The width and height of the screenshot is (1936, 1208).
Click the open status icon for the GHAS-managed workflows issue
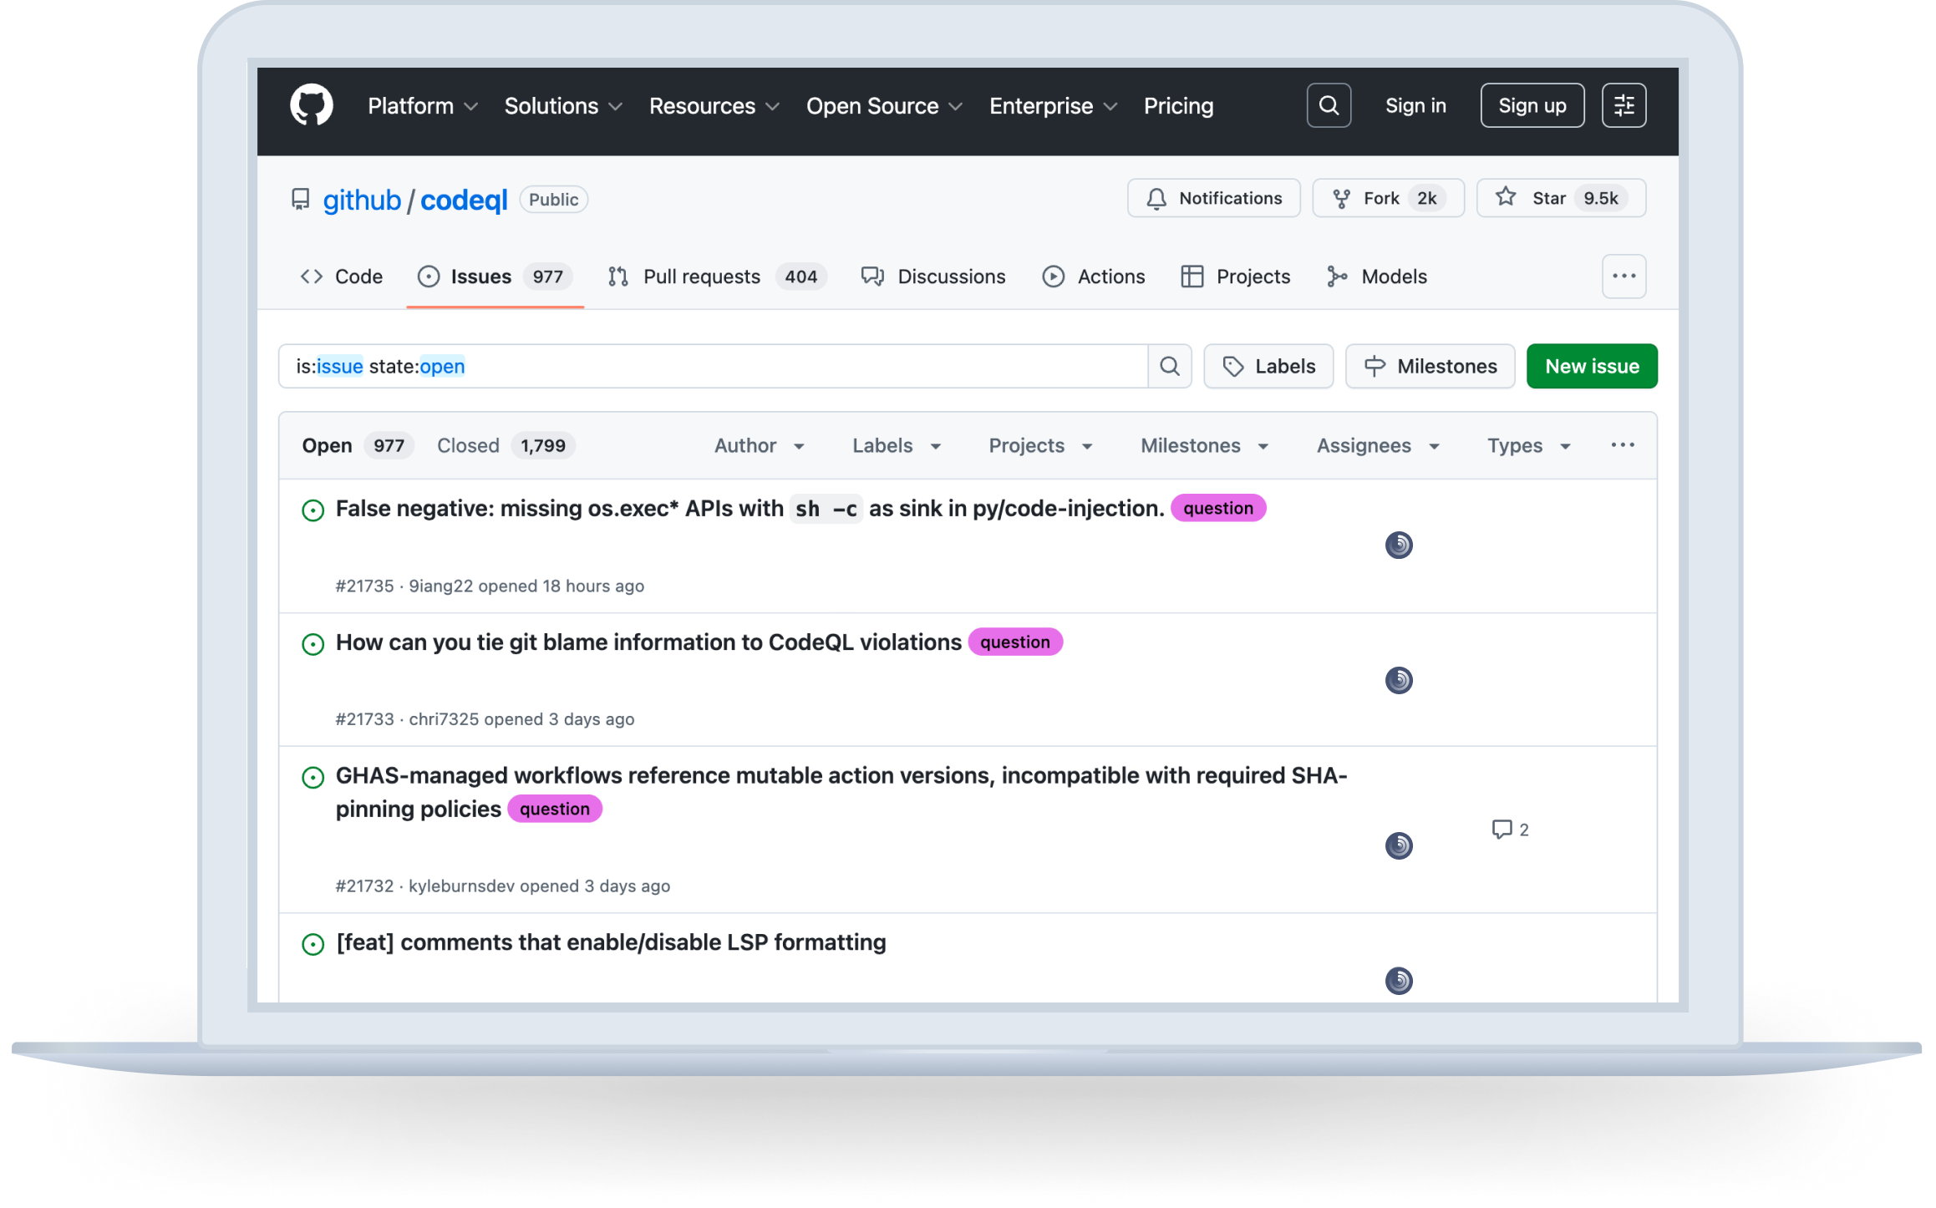pyautogui.click(x=313, y=777)
